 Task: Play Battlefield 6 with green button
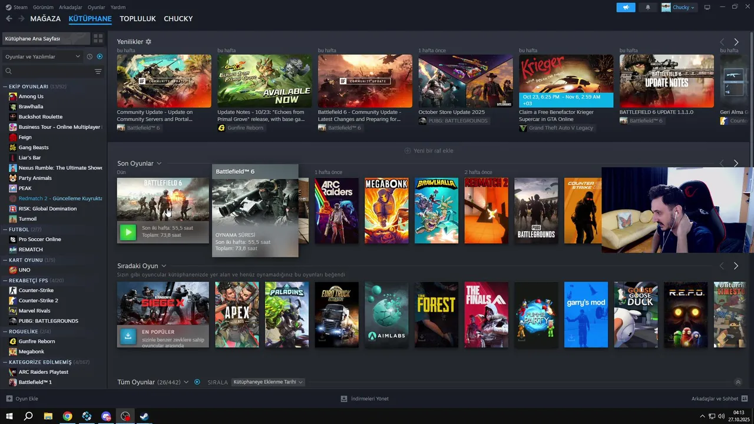[128, 231]
